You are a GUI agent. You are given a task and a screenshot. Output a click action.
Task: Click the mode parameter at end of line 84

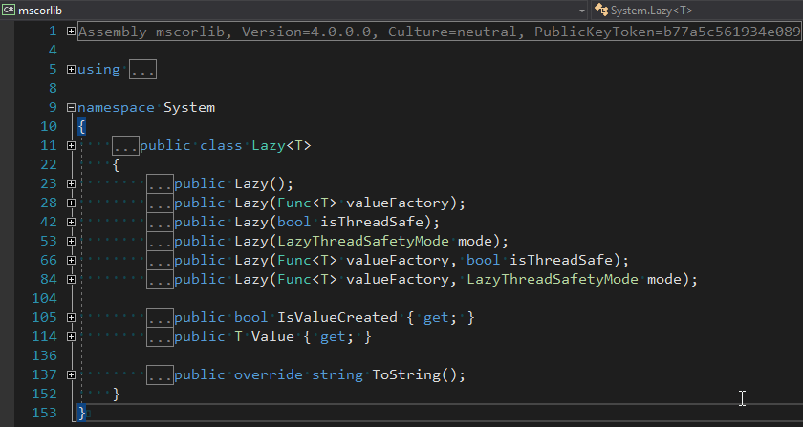(x=664, y=280)
